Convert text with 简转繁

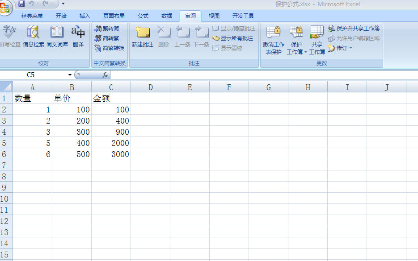[107, 38]
